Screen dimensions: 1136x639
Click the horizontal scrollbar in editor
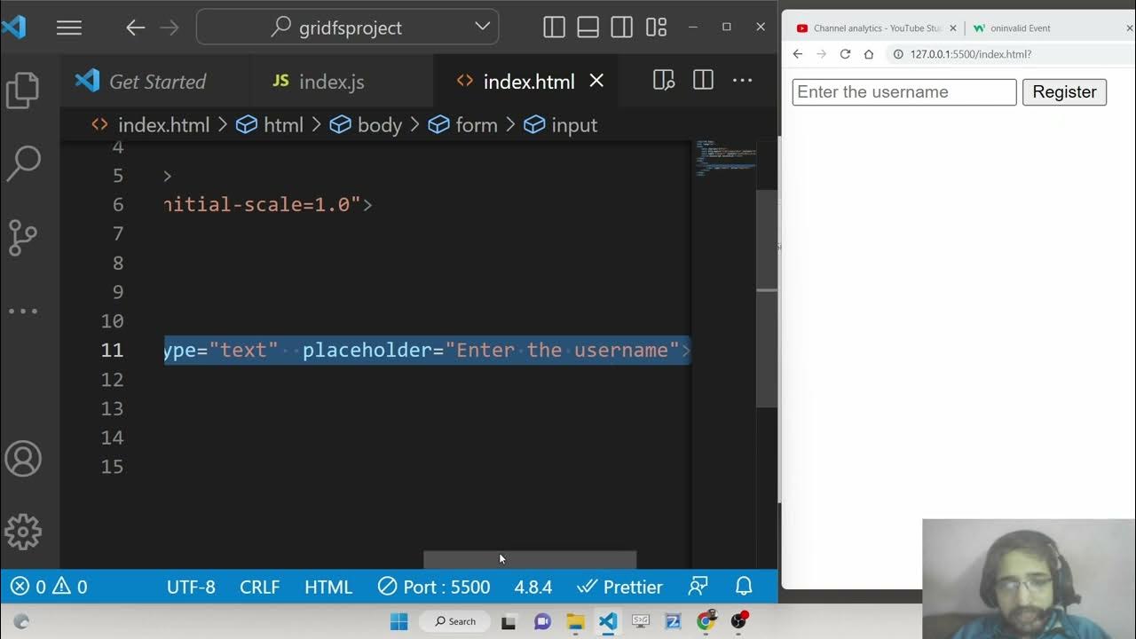pos(529,560)
